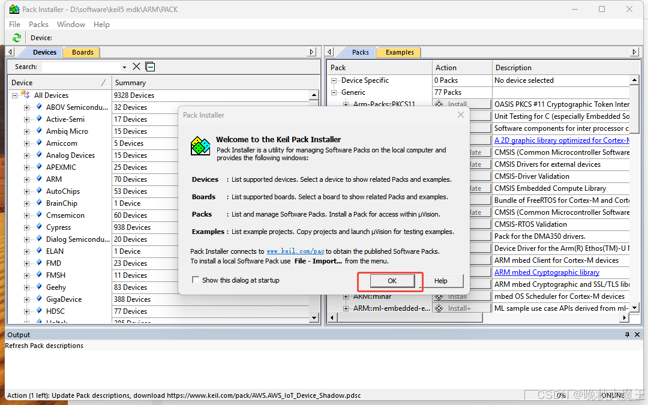Collapse the All Devices tree node
648x405 pixels.
[x=14, y=95]
